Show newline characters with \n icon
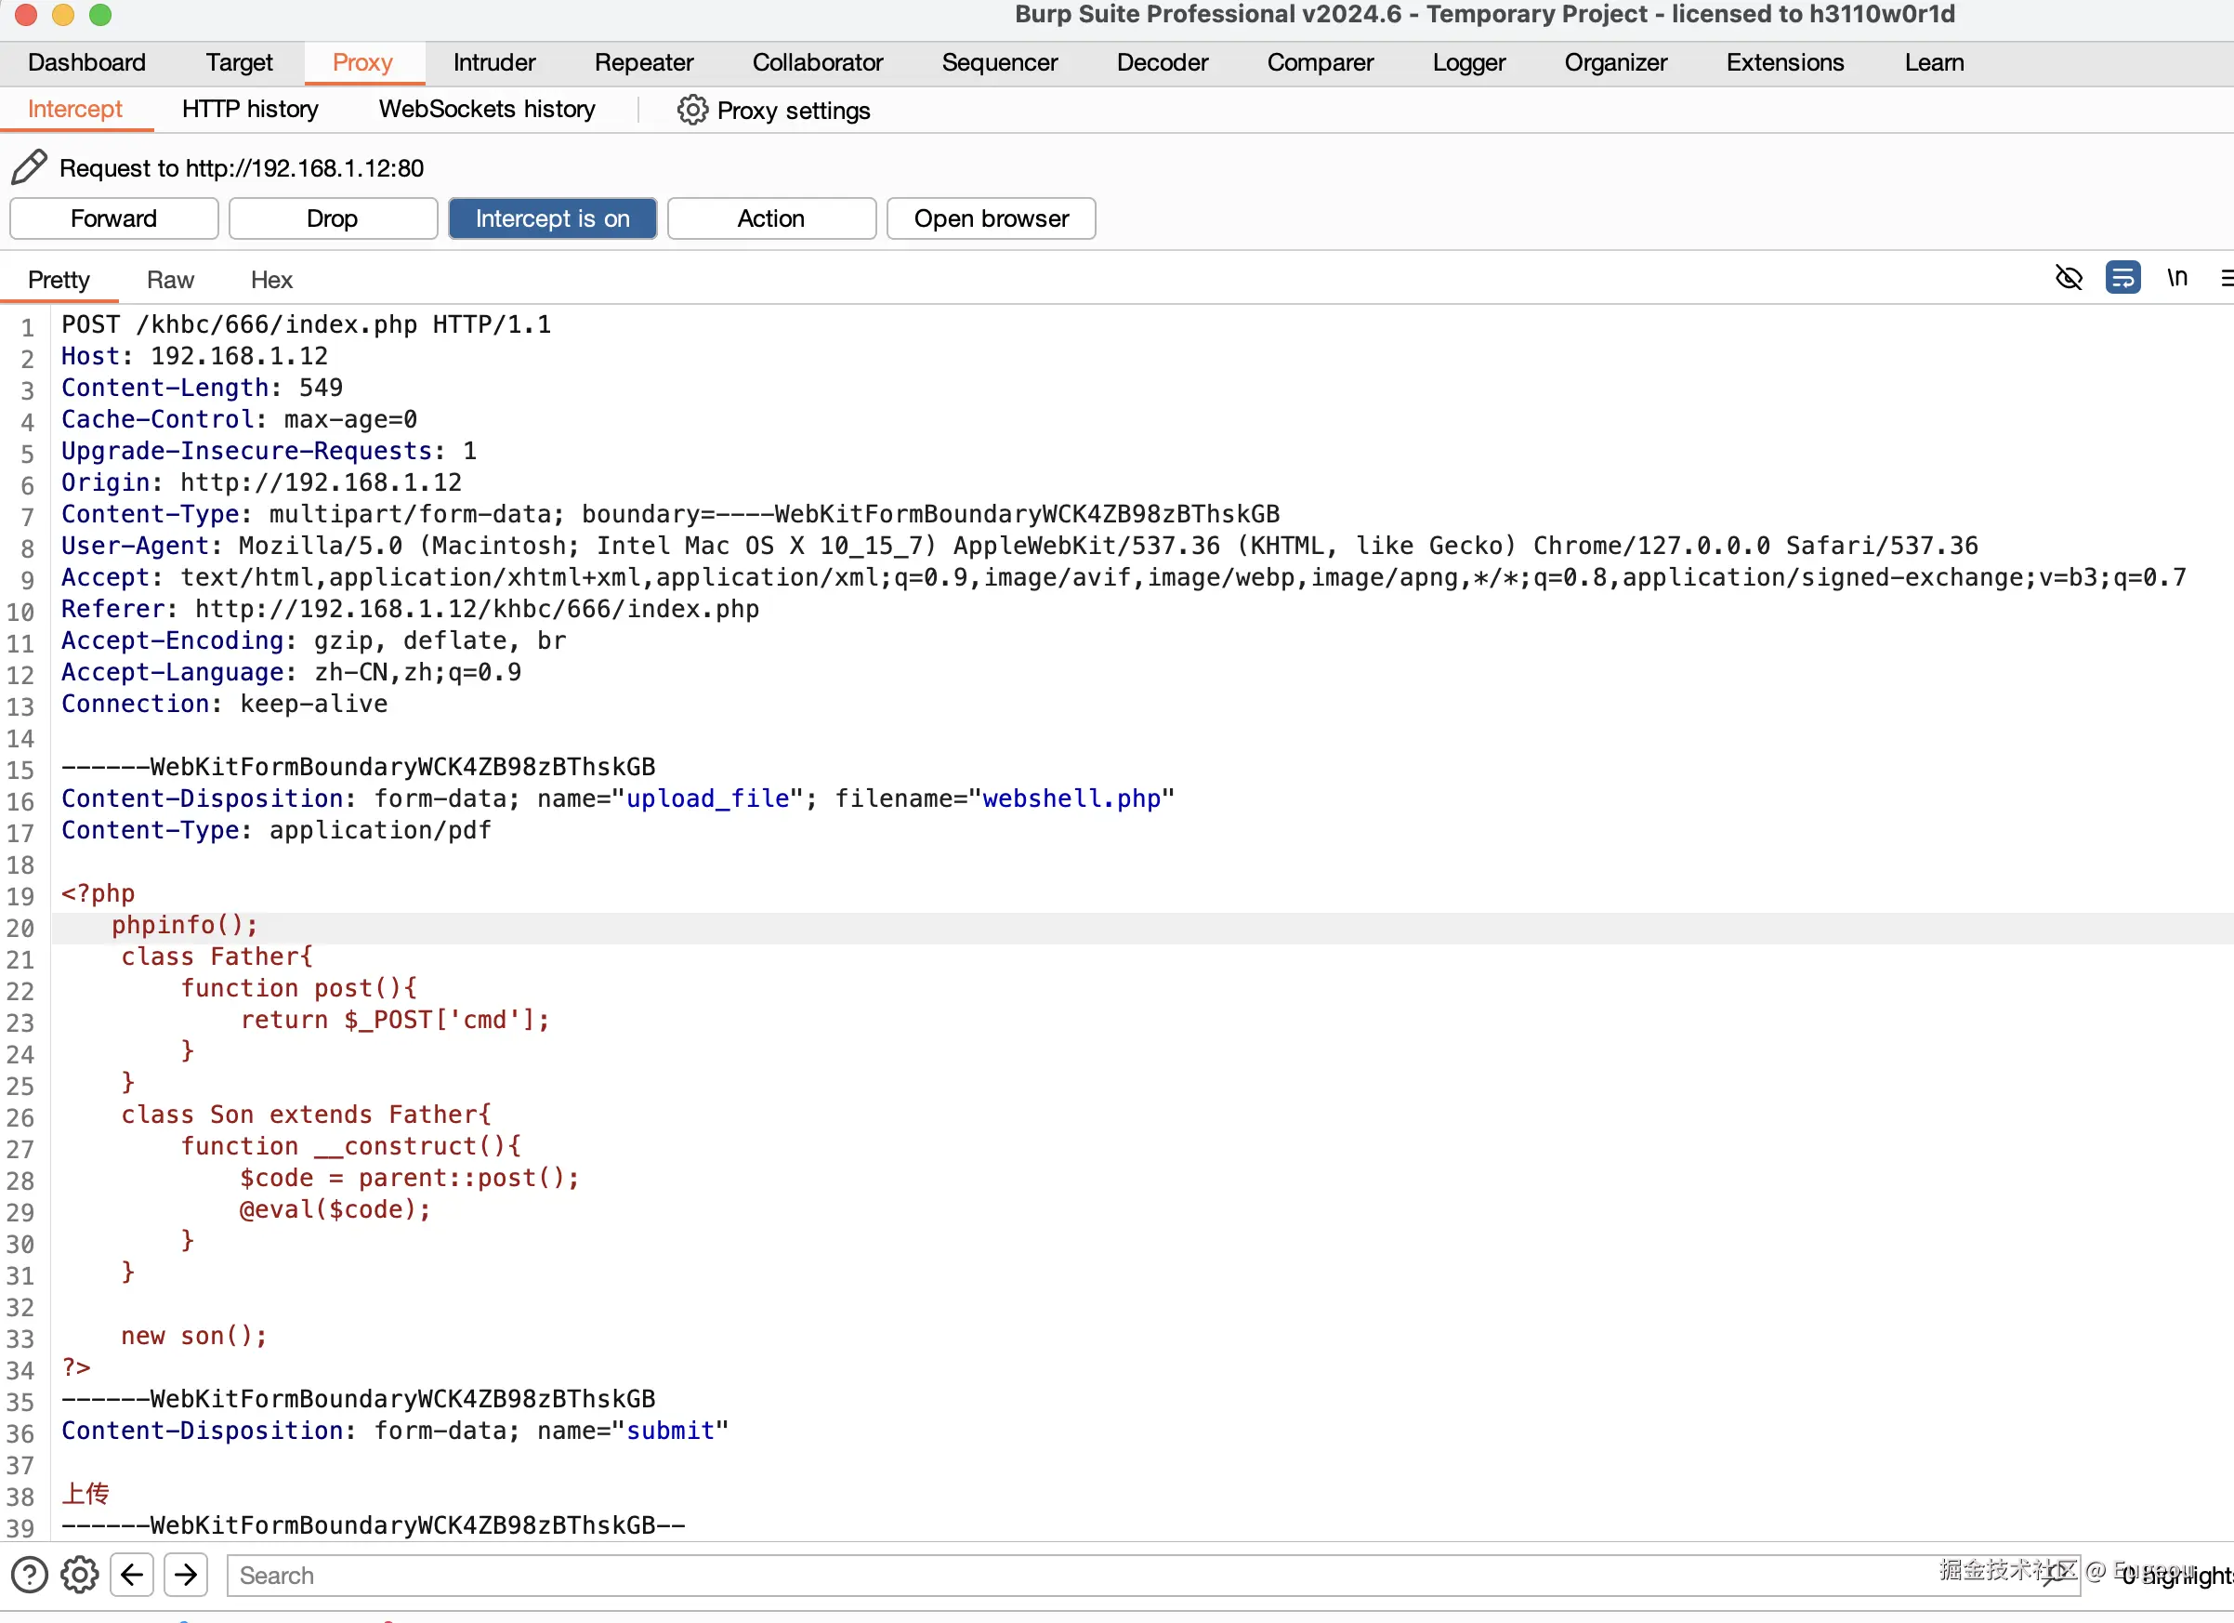Image resolution: width=2234 pixels, height=1623 pixels. 2177,279
